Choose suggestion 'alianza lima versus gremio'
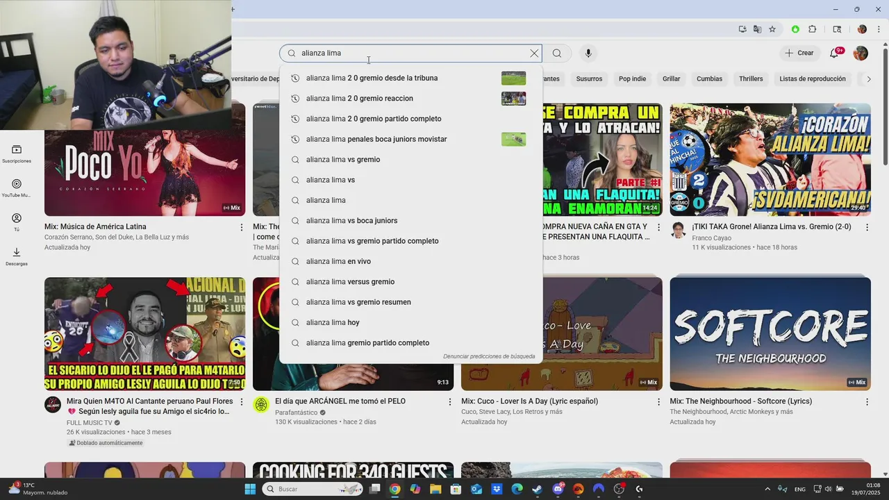 pyautogui.click(x=410, y=282)
